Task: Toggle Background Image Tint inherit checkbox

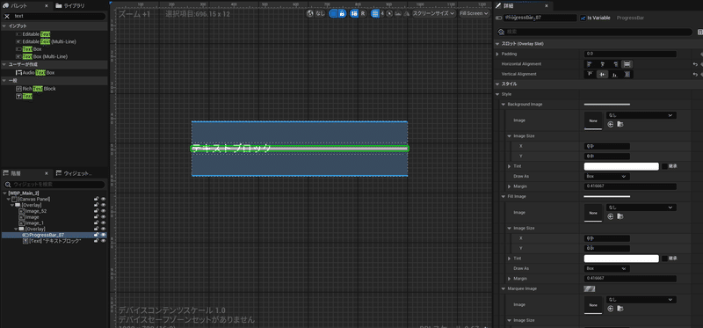Action: pos(664,166)
